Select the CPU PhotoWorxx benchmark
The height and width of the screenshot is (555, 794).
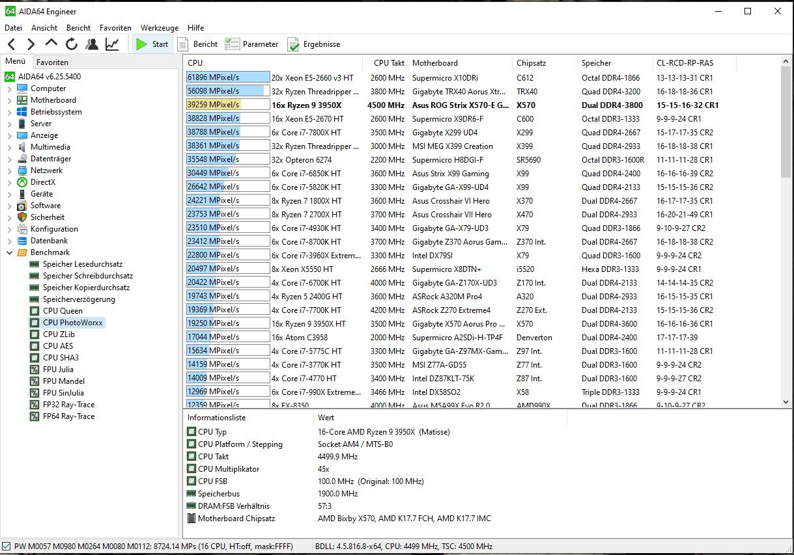point(73,323)
